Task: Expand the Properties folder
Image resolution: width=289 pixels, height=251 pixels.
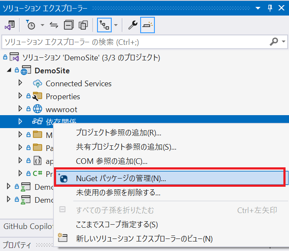Action: 20,96
